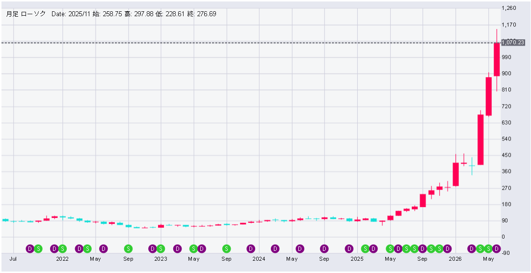Viewport: 531px width, 273px height.
Task: Select the D marker at March 2026
Action: click(472, 249)
